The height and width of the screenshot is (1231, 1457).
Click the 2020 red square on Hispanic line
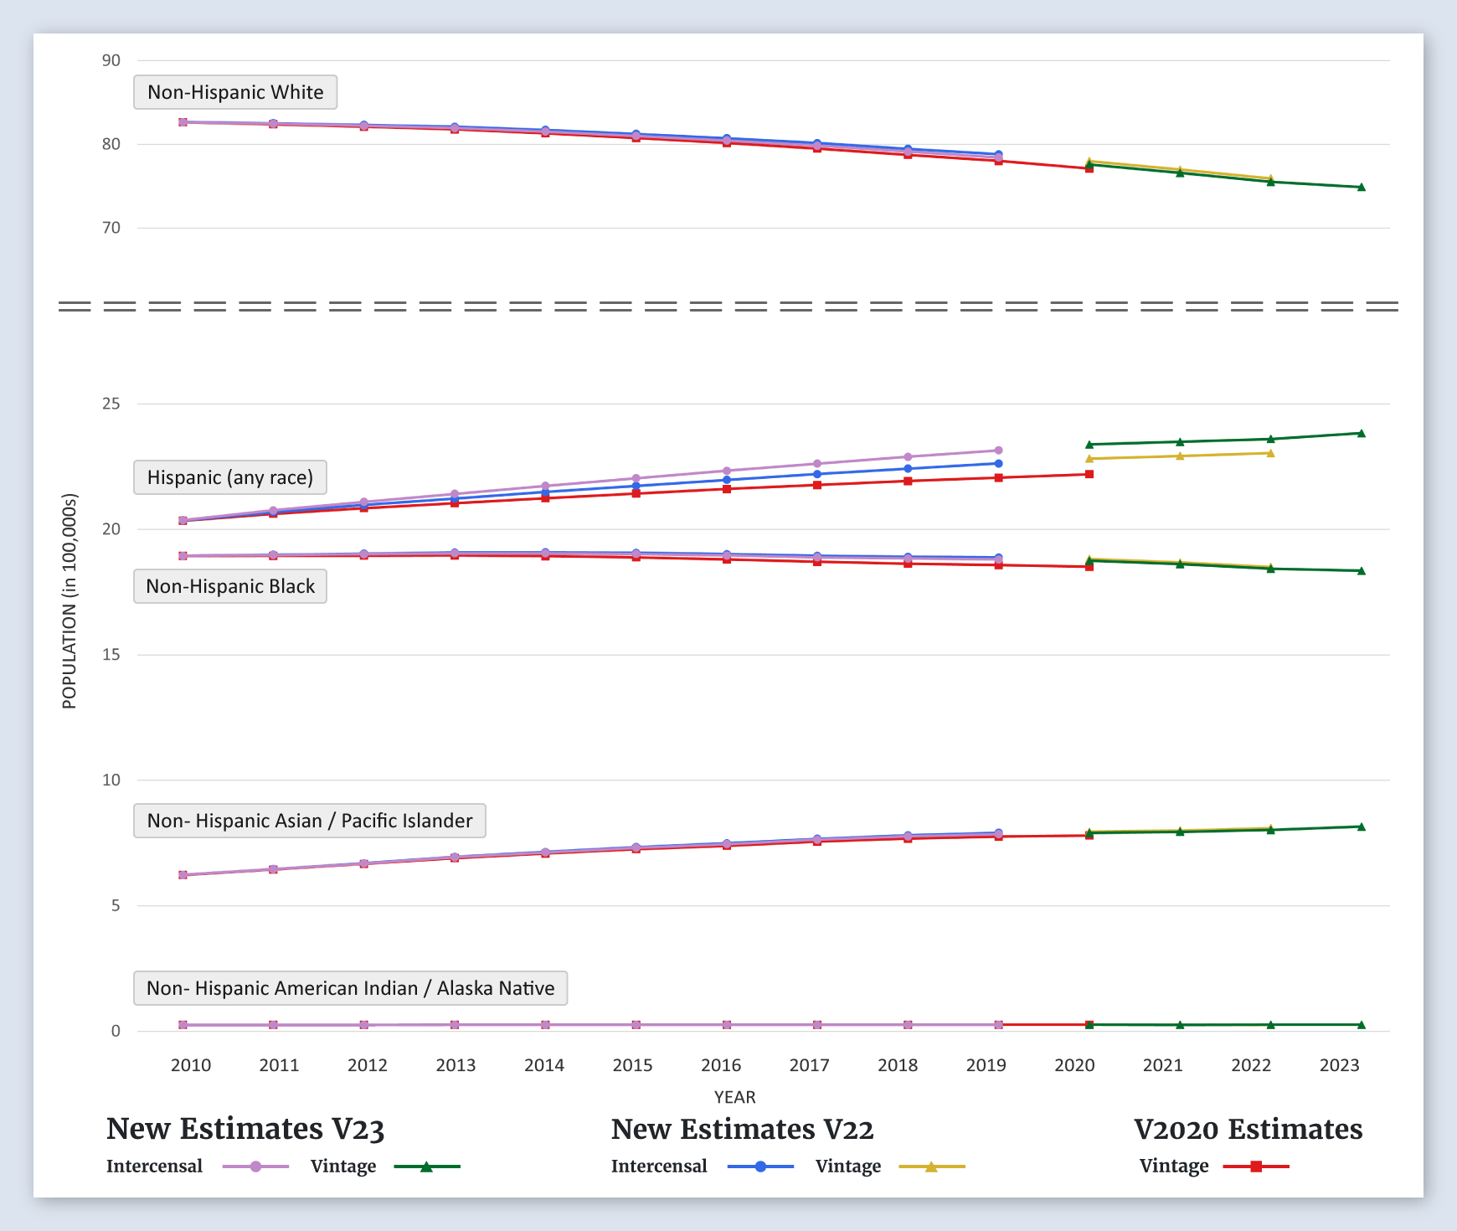(x=1089, y=474)
